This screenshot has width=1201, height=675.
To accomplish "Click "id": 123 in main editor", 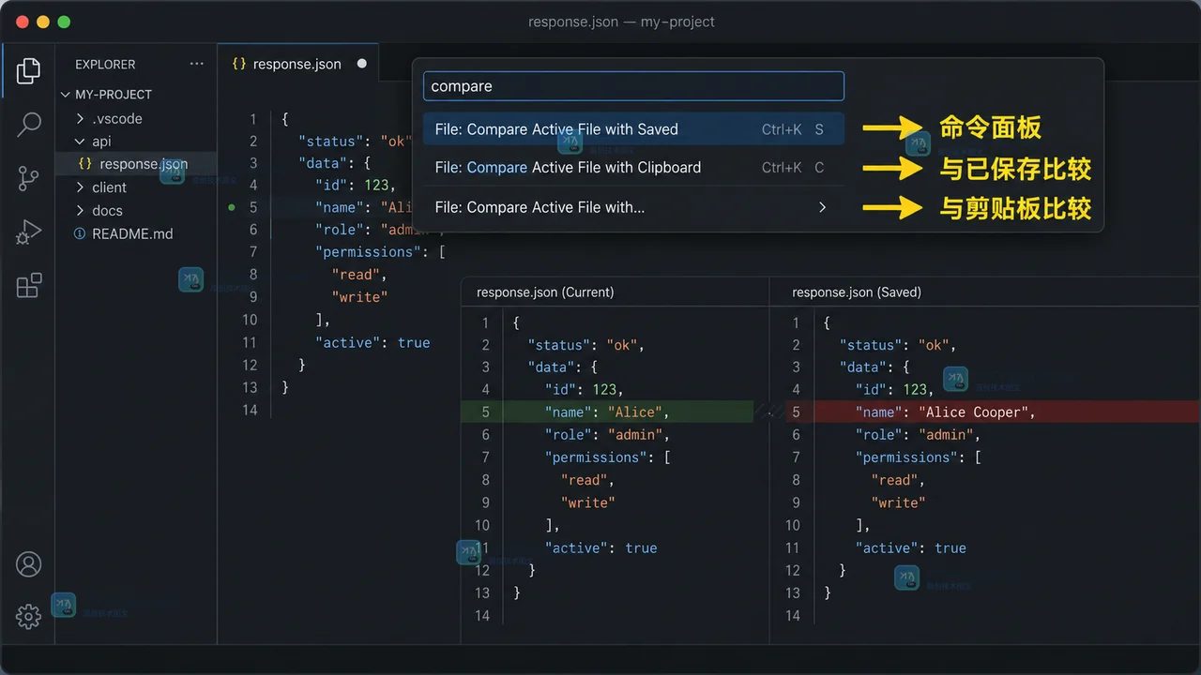I will (356, 185).
